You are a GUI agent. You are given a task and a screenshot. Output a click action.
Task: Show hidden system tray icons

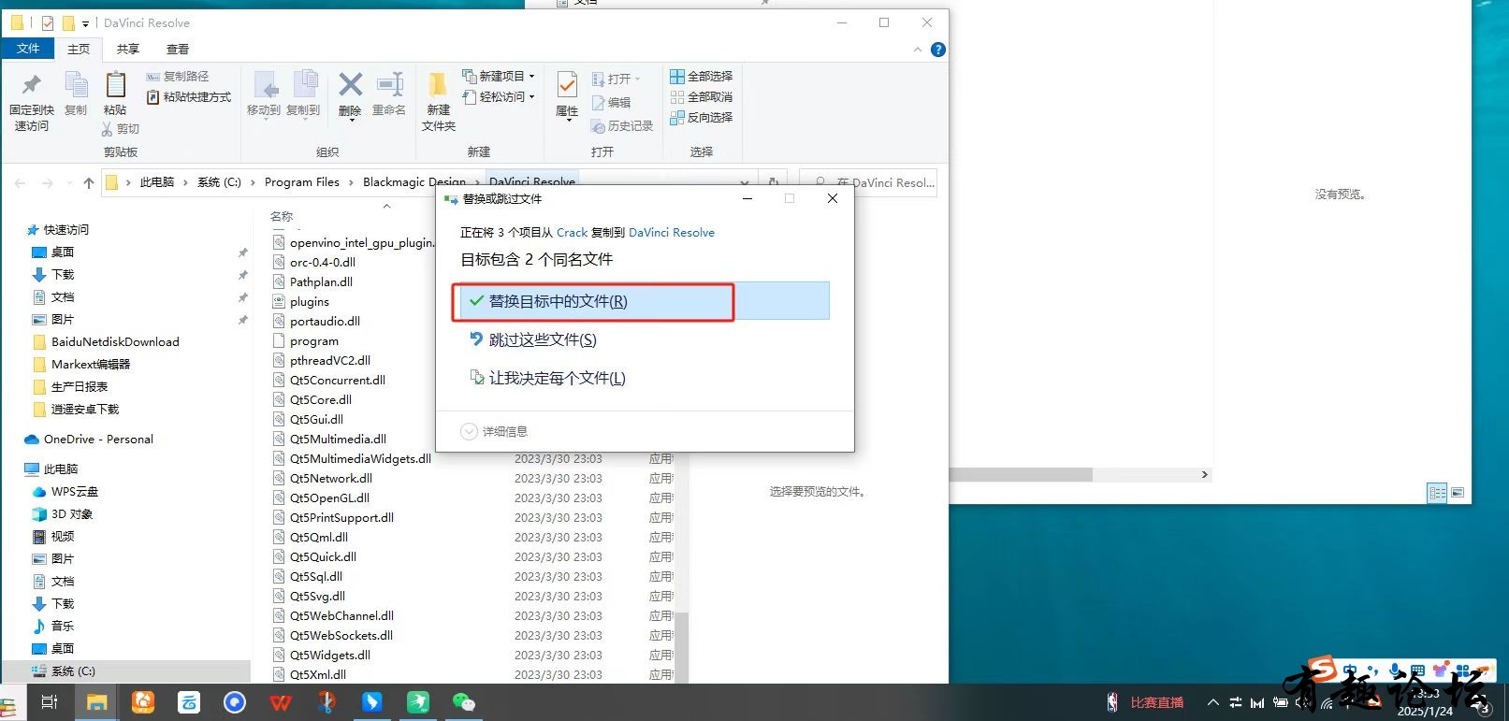(x=1212, y=702)
